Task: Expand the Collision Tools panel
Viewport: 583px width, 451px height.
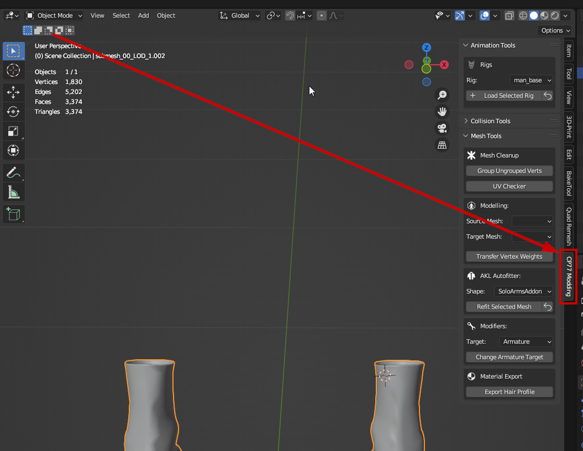Action: (490, 121)
